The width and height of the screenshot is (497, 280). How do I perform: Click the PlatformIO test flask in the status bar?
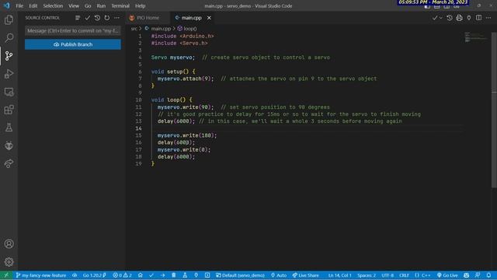tap(185, 275)
